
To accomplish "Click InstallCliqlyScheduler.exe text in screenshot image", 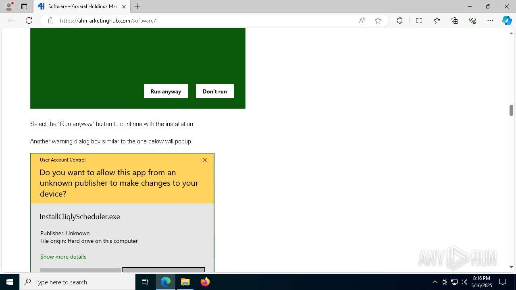I will pos(80,217).
